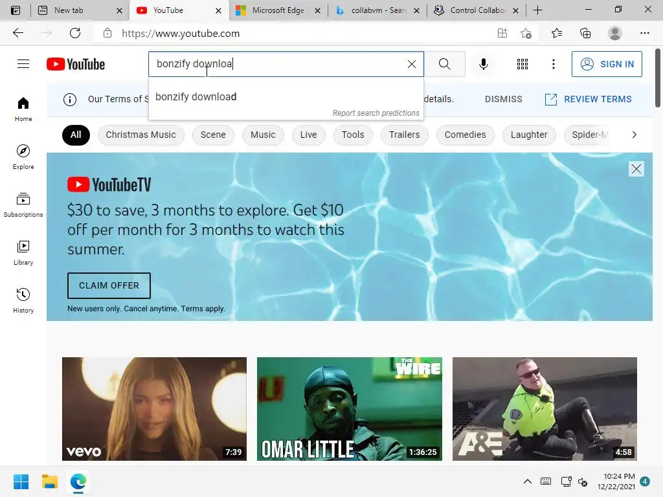This screenshot has width=663, height=497.
Task: Open the A&E police officer video thumbnail
Action: click(545, 409)
